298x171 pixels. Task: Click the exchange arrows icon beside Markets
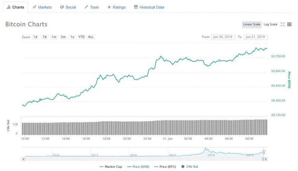(35, 7)
